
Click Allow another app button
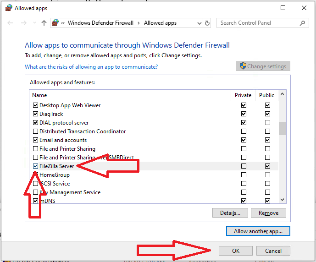258,231
